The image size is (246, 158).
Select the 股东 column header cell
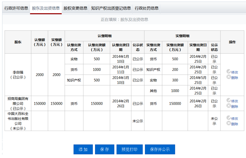(18, 42)
